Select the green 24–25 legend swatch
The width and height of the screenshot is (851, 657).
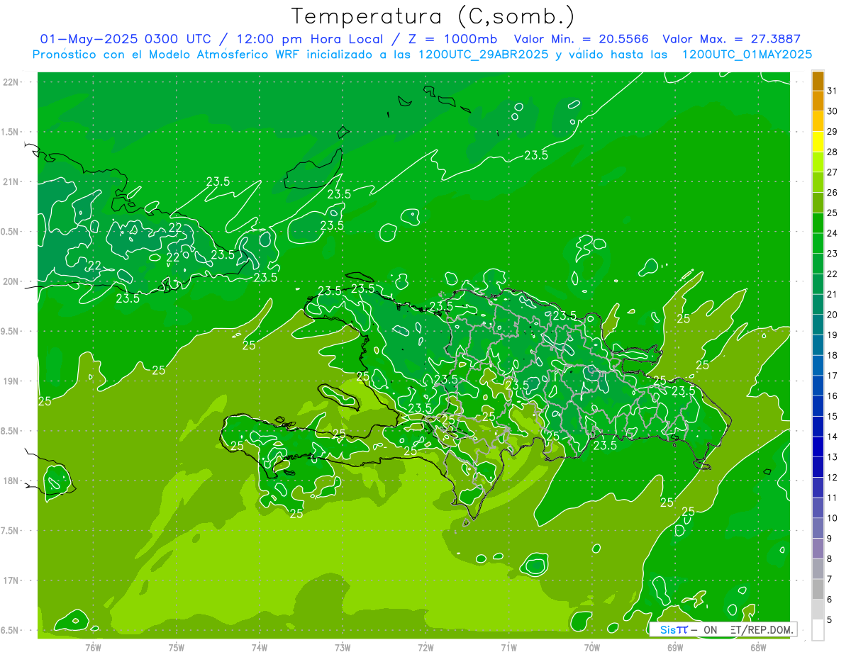(x=818, y=223)
